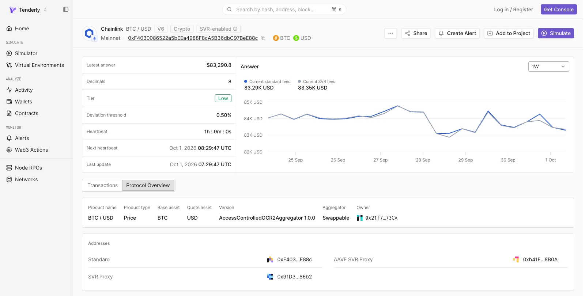Copy the contract address with copy icon

[263, 38]
